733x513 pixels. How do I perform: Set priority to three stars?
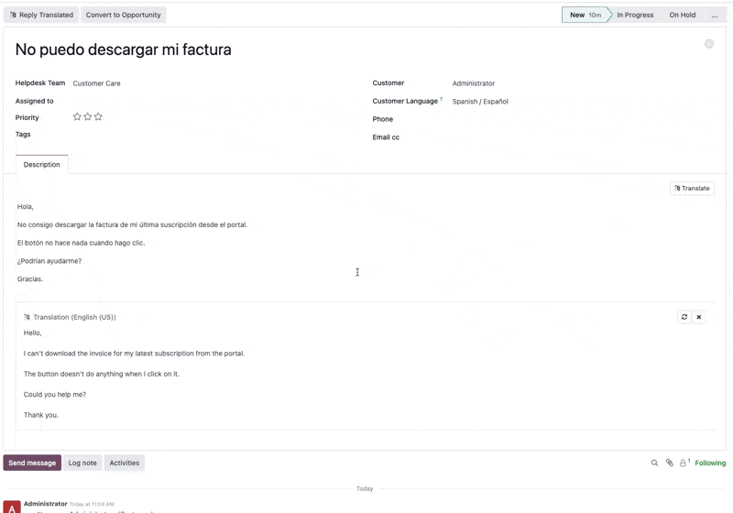98,117
